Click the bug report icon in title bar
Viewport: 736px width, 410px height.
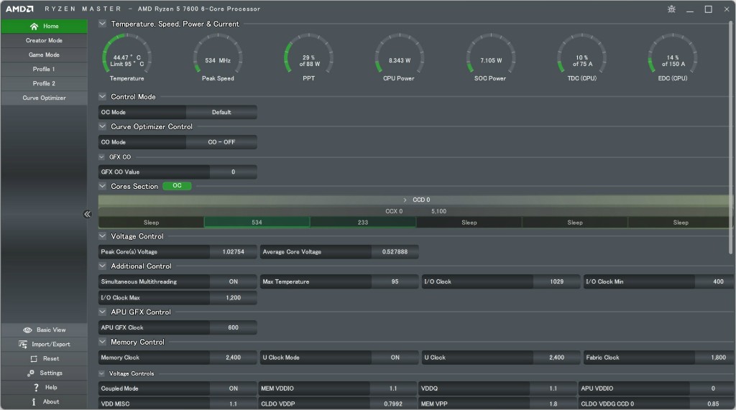tap(671, 9)
